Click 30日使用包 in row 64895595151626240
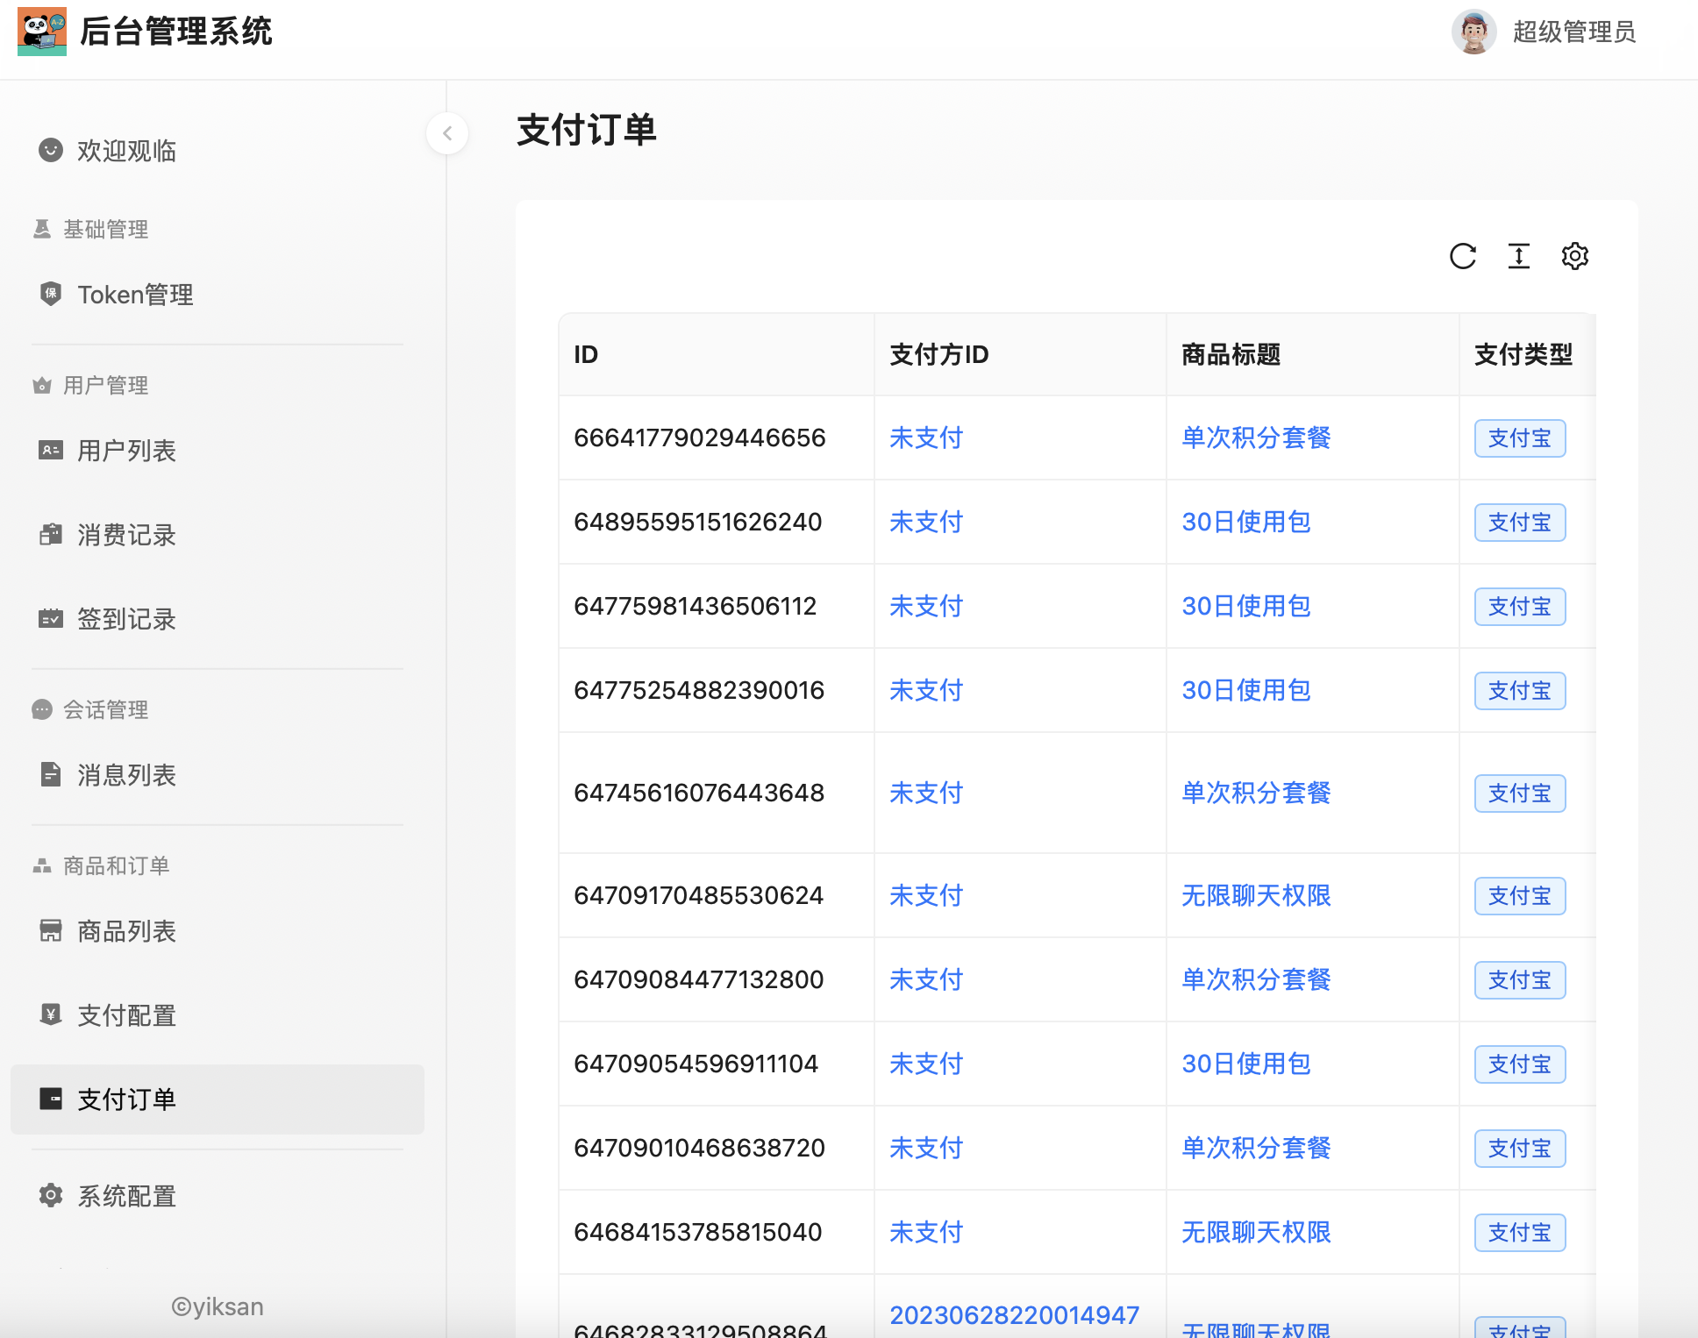This screenshot has height=1338, width=1698. [1246, 522]
